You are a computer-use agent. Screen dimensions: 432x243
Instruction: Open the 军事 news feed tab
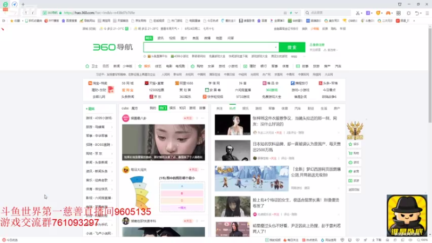272,109
